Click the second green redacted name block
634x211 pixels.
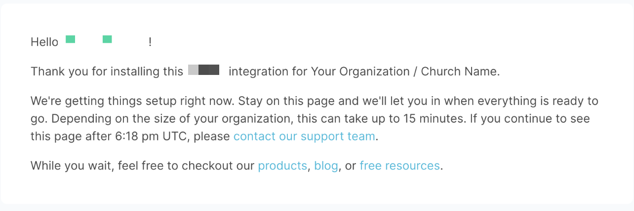[107, 39]
